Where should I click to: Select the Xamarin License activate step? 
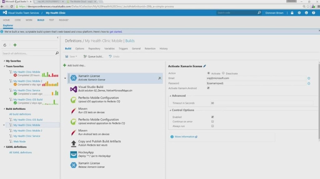click(115, 78)
